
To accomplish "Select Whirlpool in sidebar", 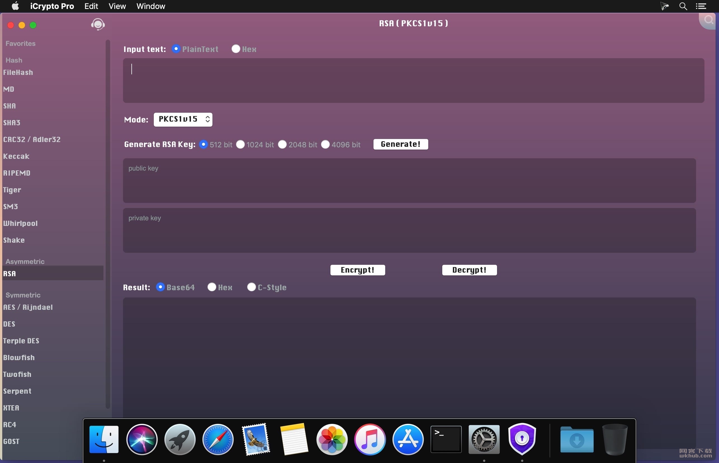I will point(20,223).
